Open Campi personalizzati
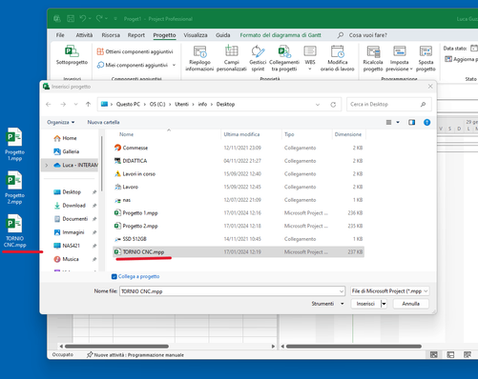The height and width of the screenshot is (379, 478). point(232,58)
